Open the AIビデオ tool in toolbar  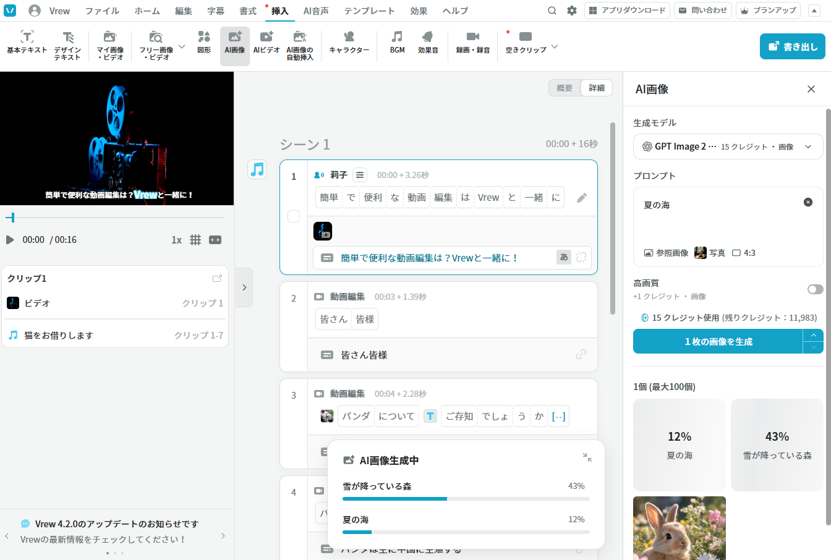click(266, 43)
